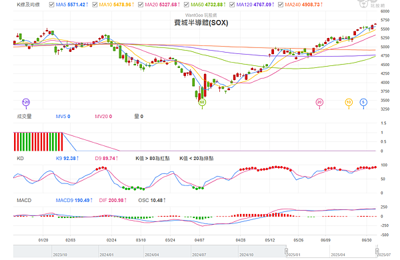The height and width of the screenshot is (260, 400).
Task: Click the 05/12 date axis label
Action: (270, 240)
